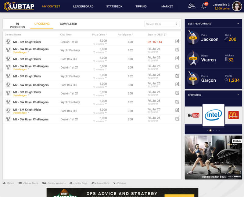
Task: Open the Reebok running advertisement
Action: point(213,157)
